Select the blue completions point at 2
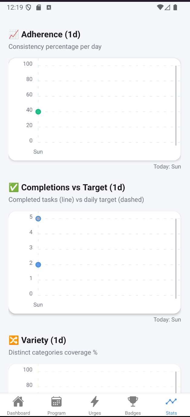Screen dimensions: 190x417 click(x=38, y=265)
